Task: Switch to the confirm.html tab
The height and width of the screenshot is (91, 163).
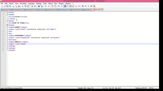Action: click(50, 10)
